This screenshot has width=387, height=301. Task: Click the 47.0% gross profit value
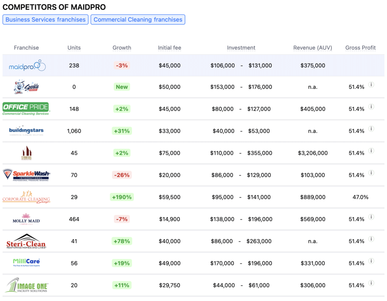pos(360,197)
